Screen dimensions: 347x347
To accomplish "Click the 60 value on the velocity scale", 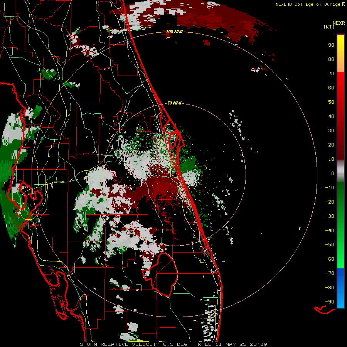I will 331,88.
